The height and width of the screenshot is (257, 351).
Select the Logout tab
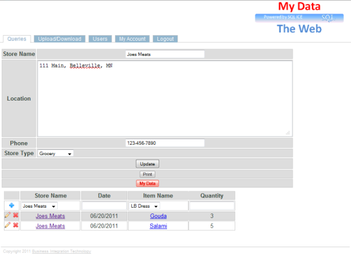tap(165, 39)
